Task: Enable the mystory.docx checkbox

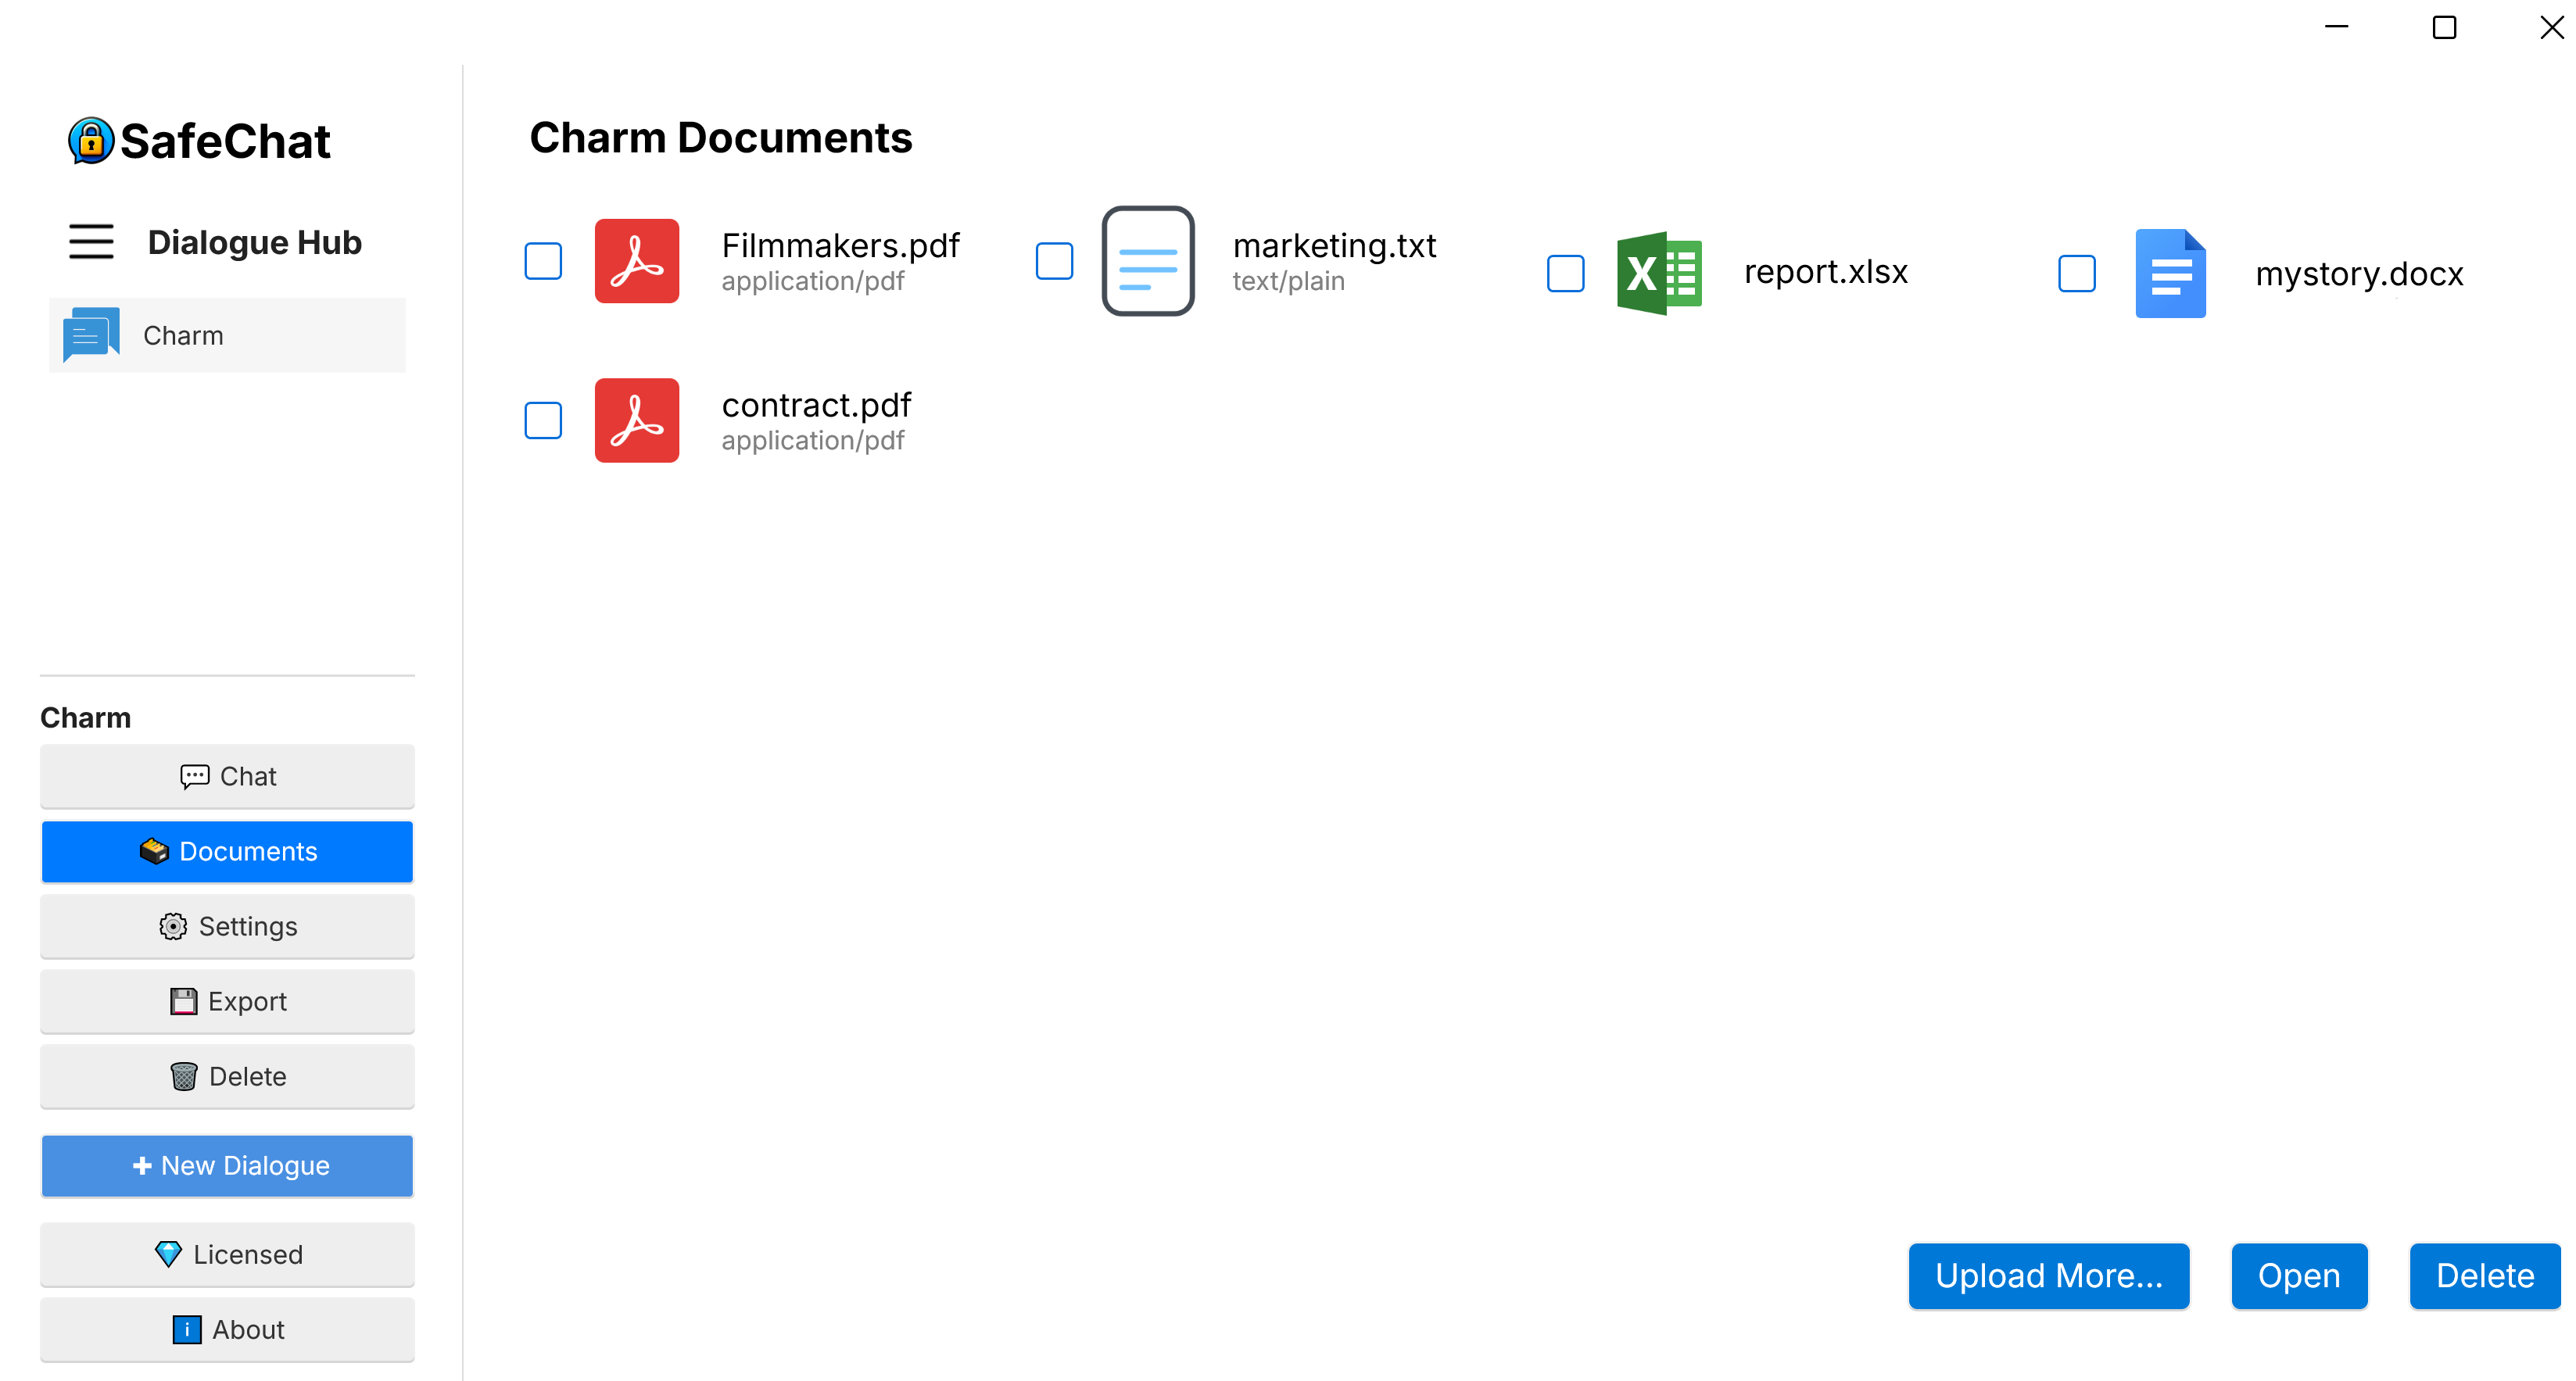Action: [x=2076, y=273]
